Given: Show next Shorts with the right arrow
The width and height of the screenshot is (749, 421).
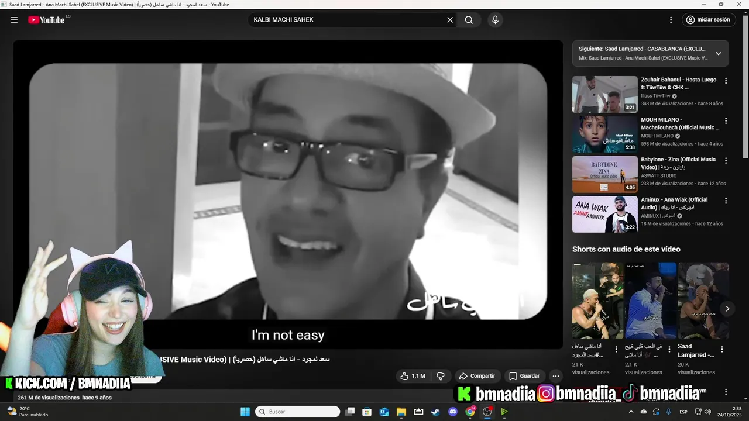Looking at the screenshot, I should pos(727,309).
